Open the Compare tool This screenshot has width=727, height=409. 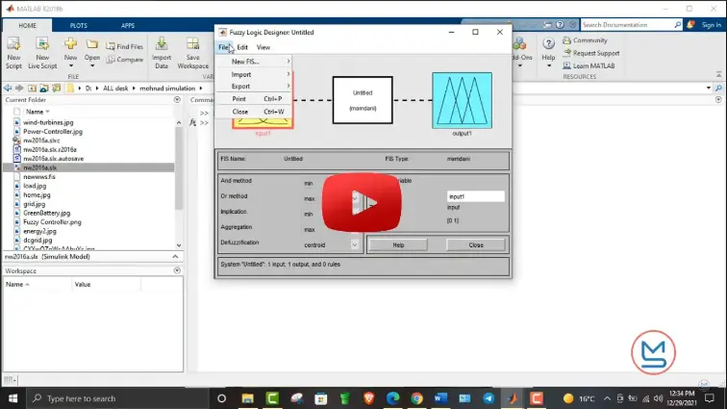tap(123, 60)
